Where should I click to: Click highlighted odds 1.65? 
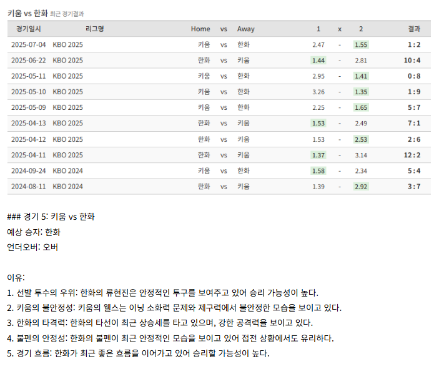361,107
